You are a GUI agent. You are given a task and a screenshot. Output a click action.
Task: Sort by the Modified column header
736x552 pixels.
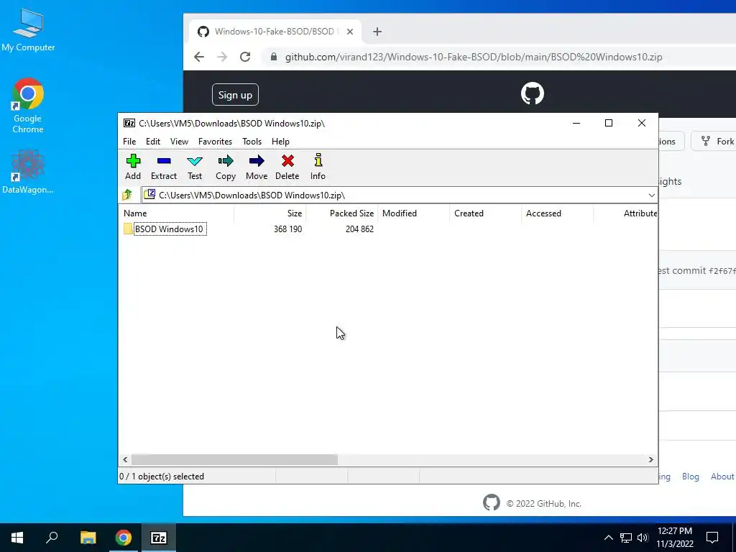(414, 213)
